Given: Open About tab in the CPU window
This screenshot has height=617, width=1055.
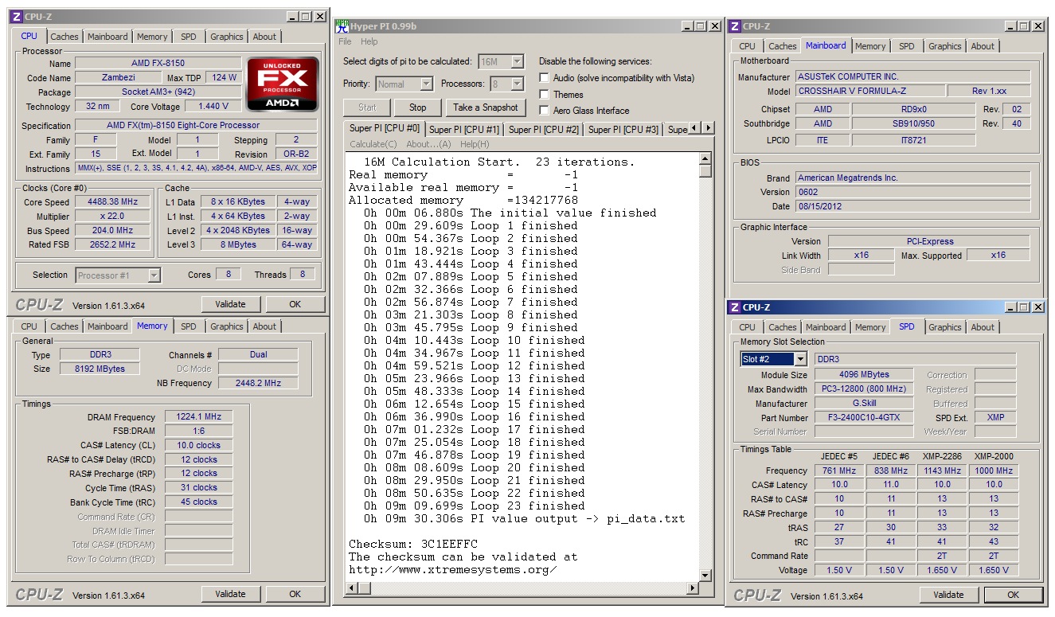Looking at the screenshot, I should (x=264, y=37).
